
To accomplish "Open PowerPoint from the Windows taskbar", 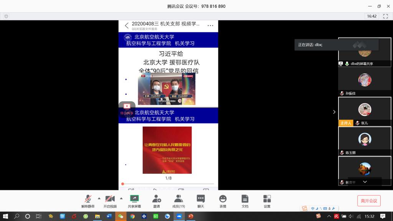I will click(x=191, y=216).
